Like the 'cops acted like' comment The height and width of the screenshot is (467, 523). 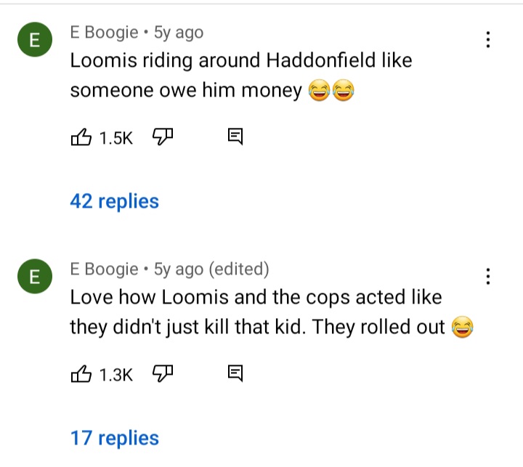click(81, 373)
